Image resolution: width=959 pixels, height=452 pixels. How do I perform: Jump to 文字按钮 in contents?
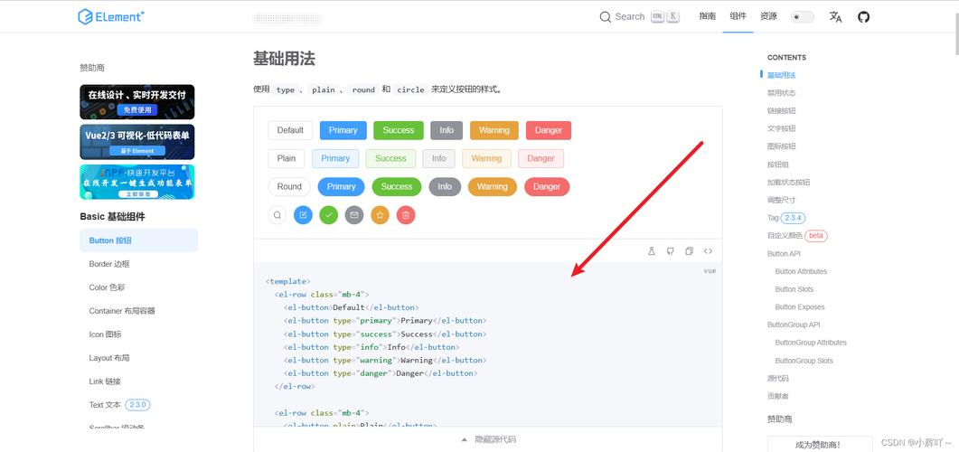point(782,128)
